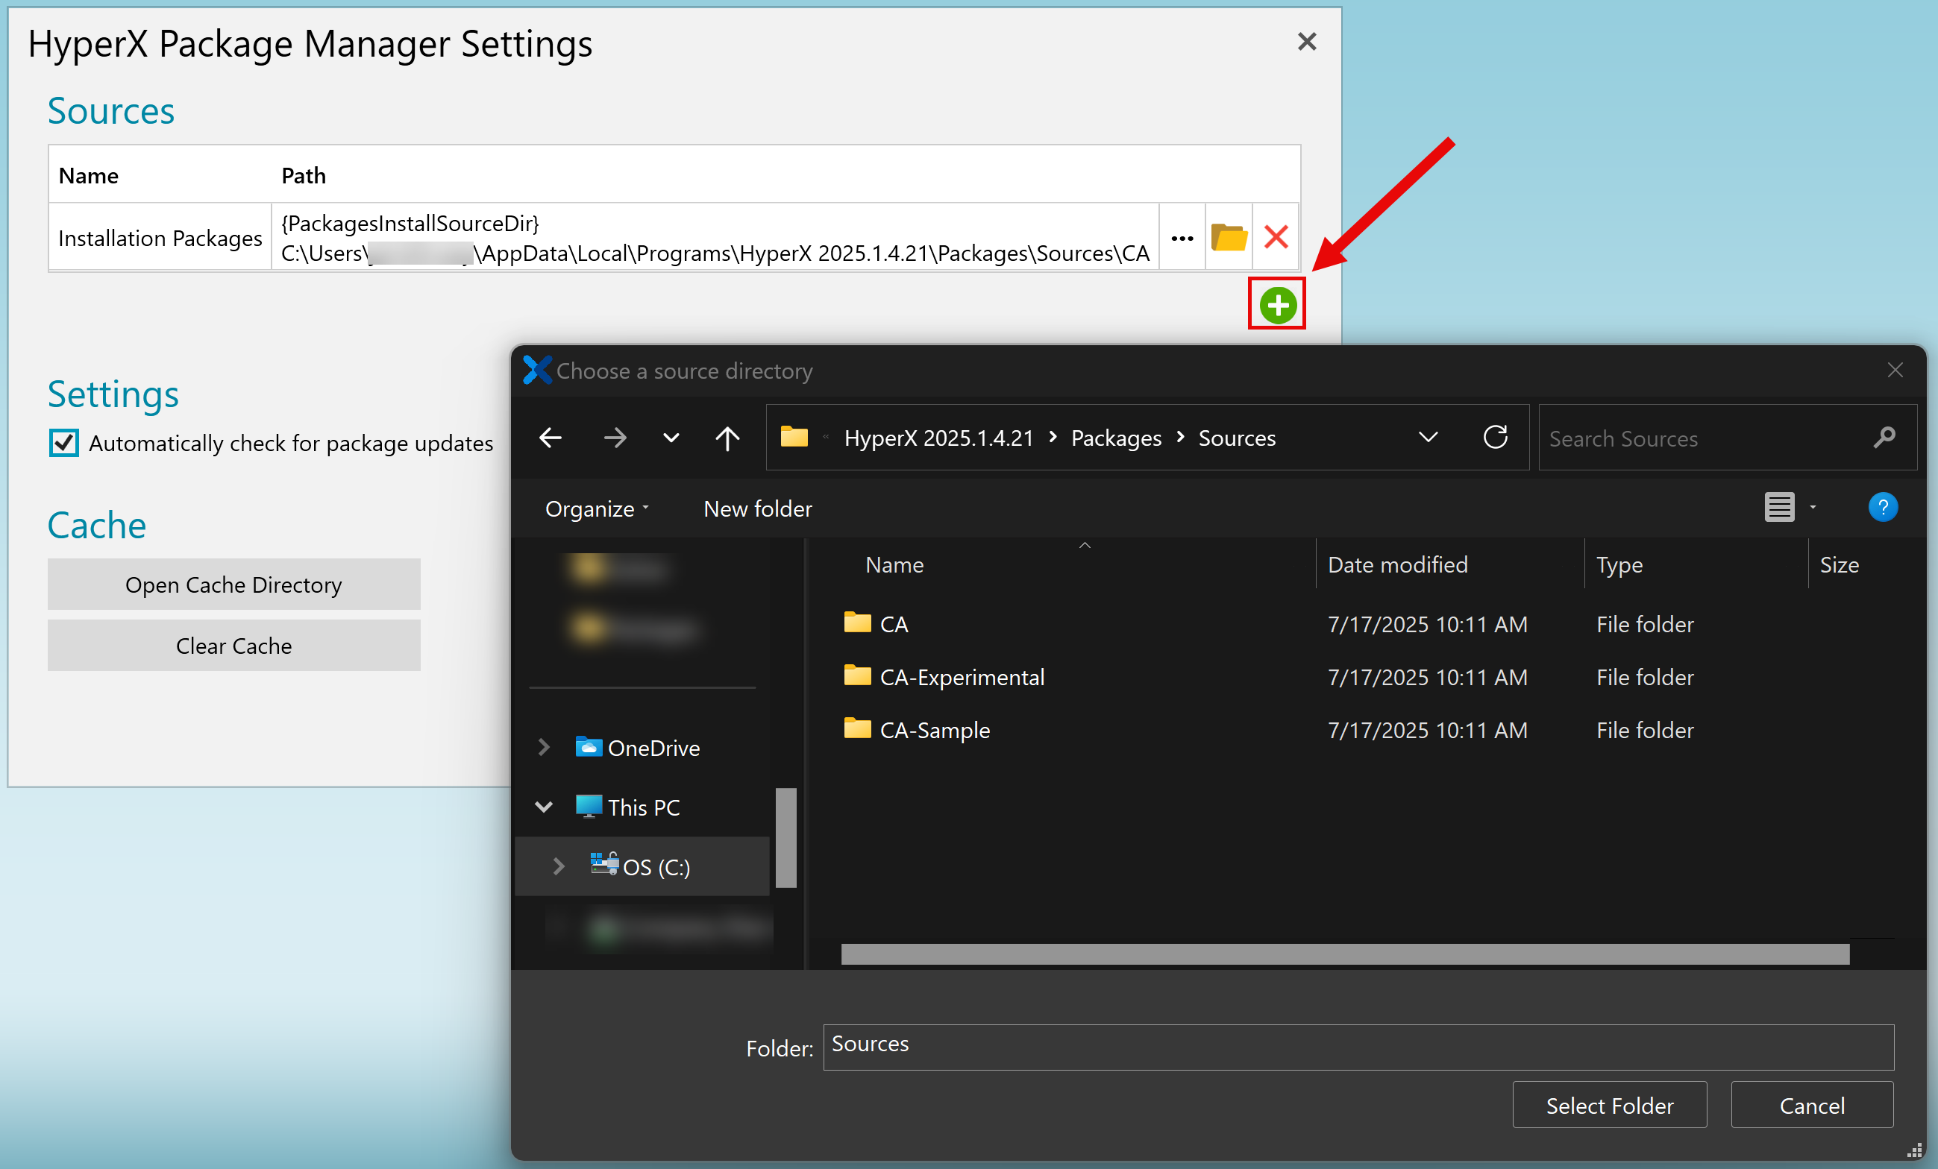Click the green plus add source button
1938x1169 pixels.
(x=1277, y=305)
